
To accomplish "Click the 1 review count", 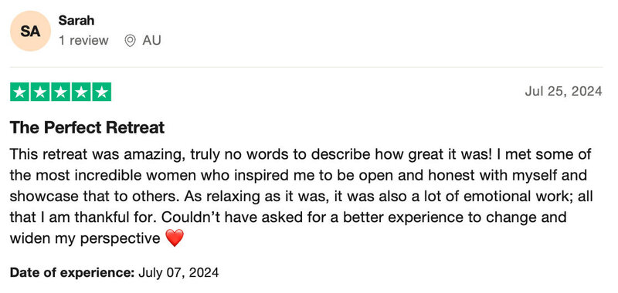I will [83, 41].
